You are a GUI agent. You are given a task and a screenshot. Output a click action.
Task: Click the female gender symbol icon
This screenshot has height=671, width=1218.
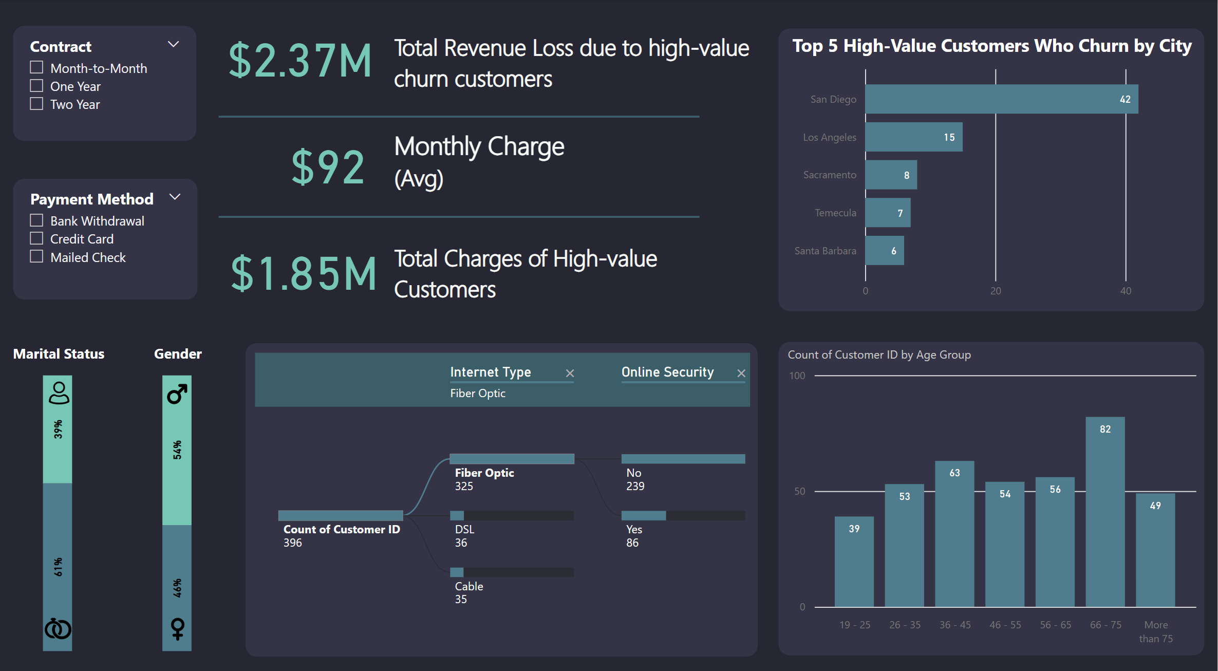[x=177, y=628]
